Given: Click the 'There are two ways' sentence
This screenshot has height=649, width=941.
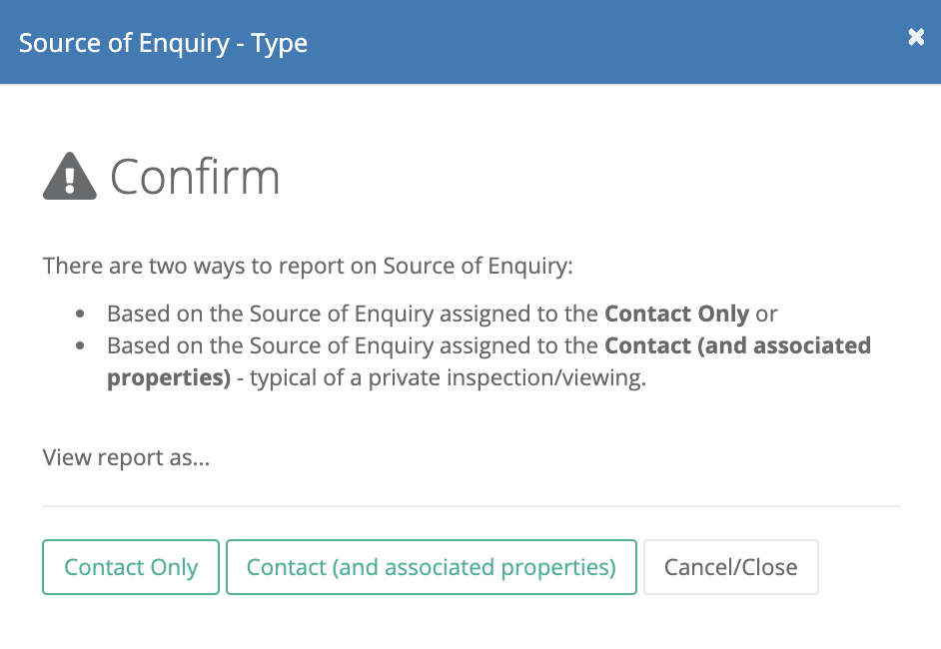Looking at the screenshot, I should click(x=308, y=266).
